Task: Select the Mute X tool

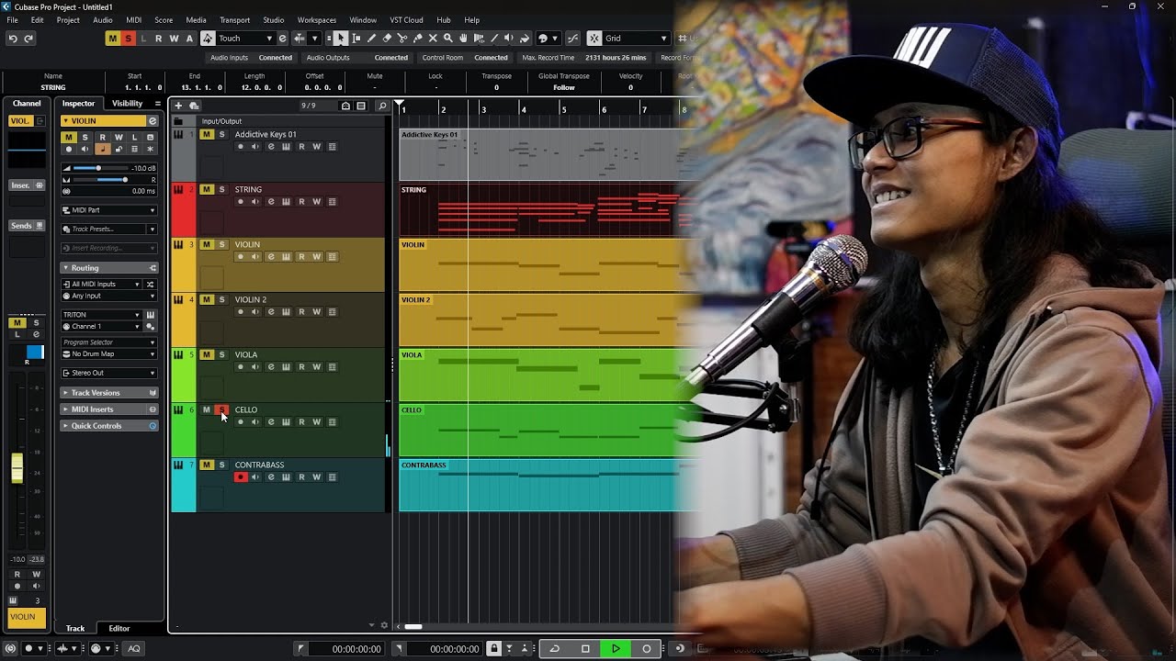Action: click(433, 39)
